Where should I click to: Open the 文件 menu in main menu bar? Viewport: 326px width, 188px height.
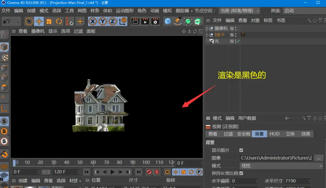coord(6,11)
